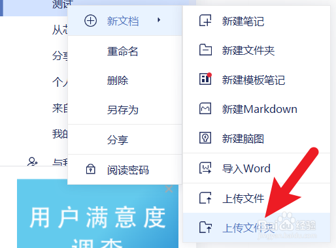Choose 新建Markdown in submenu
The height and width of the screenshot is (248, 336).
click(256, 109)
